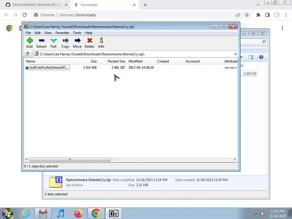292x219 pixels.
Task: Toggle the Chrome side panel icon
Action: pos(267,15)
